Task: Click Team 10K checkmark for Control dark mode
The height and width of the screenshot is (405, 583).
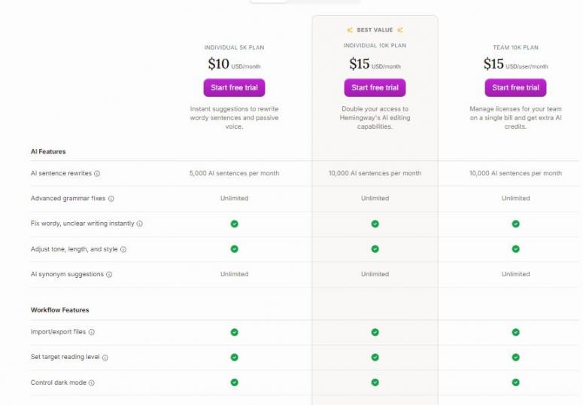Action: [515, 382]
